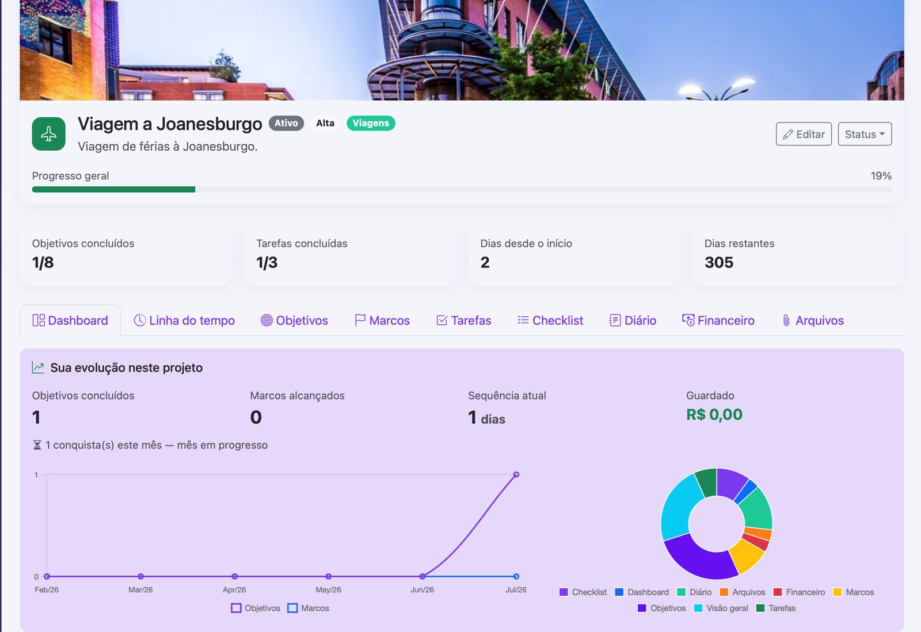Open the Checklist tab
The width and height of the screenshot is (921, 632).
[x=550, y=320]
